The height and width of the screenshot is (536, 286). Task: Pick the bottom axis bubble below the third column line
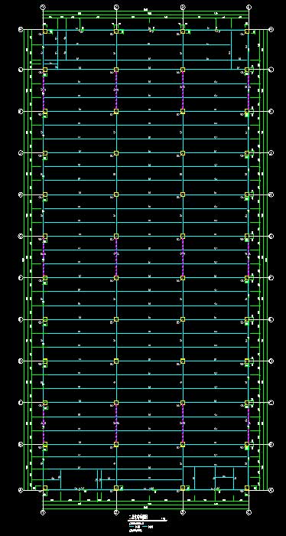183,512
